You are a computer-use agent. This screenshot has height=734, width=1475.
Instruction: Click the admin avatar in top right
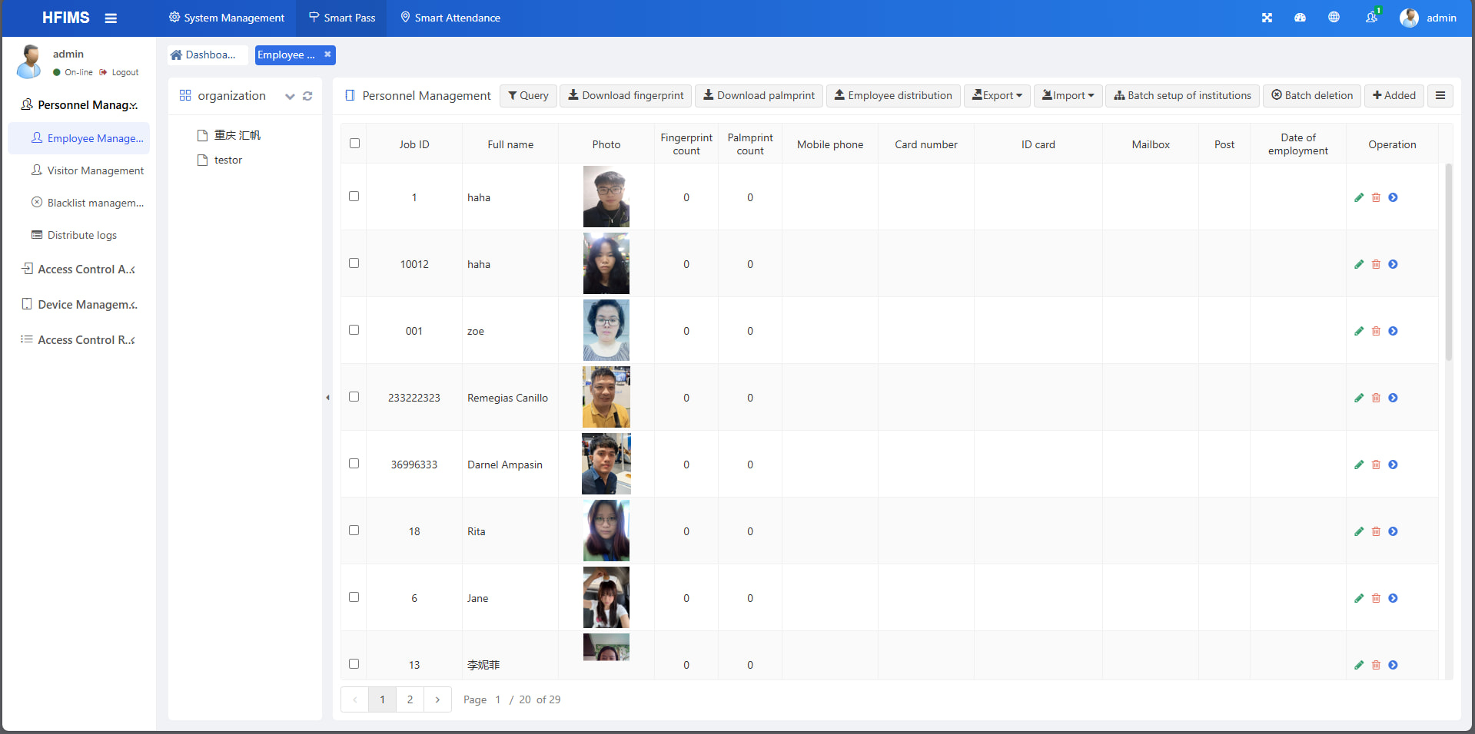pyautogui.click(x=1409, y=18)
